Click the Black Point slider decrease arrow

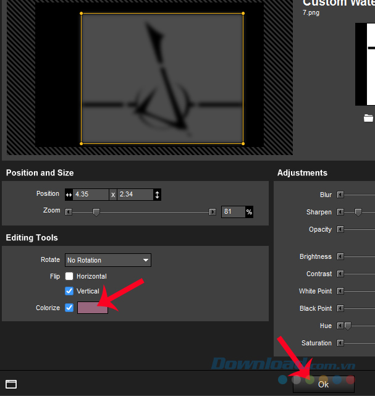point(340,308)
